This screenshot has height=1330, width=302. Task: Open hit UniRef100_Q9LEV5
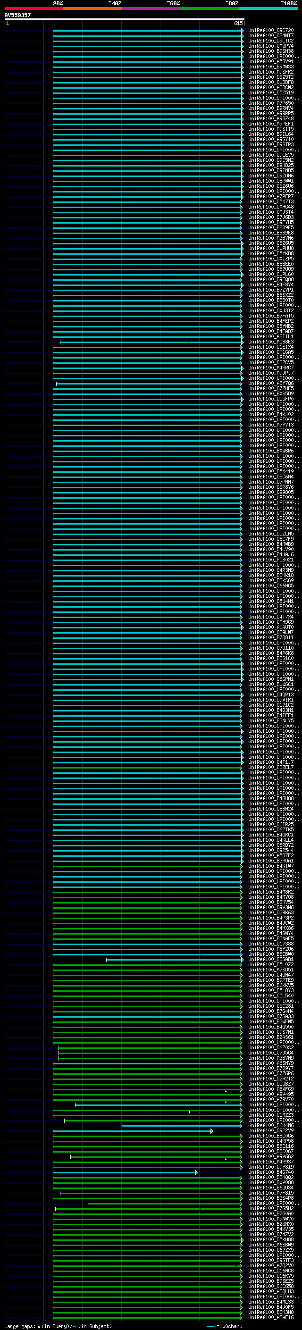coord(271,155)
